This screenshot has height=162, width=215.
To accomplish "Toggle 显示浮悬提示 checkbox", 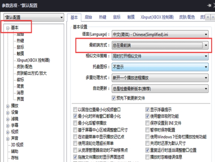I will tap(147, 110).
